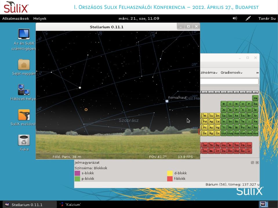Open the Helyek menu
Image resolution: width=278 pixels, height=208 pixels.
tap(40, 19)
